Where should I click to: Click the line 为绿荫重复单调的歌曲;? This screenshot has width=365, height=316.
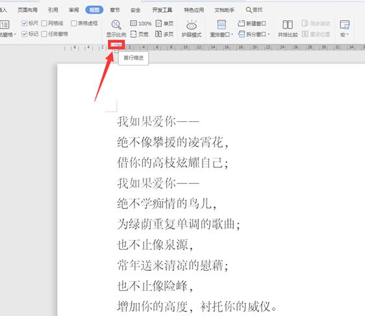click(179, 224)
